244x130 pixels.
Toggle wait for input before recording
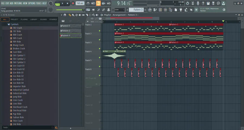tap(93, 3)
